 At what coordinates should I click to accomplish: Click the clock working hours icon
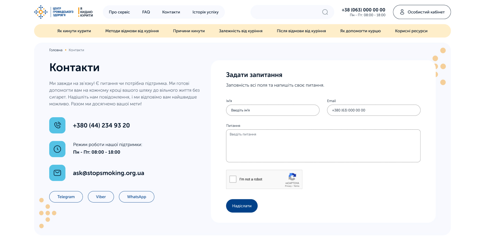[57, 149]
